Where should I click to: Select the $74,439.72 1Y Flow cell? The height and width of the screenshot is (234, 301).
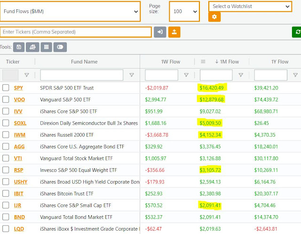(266, 100)
